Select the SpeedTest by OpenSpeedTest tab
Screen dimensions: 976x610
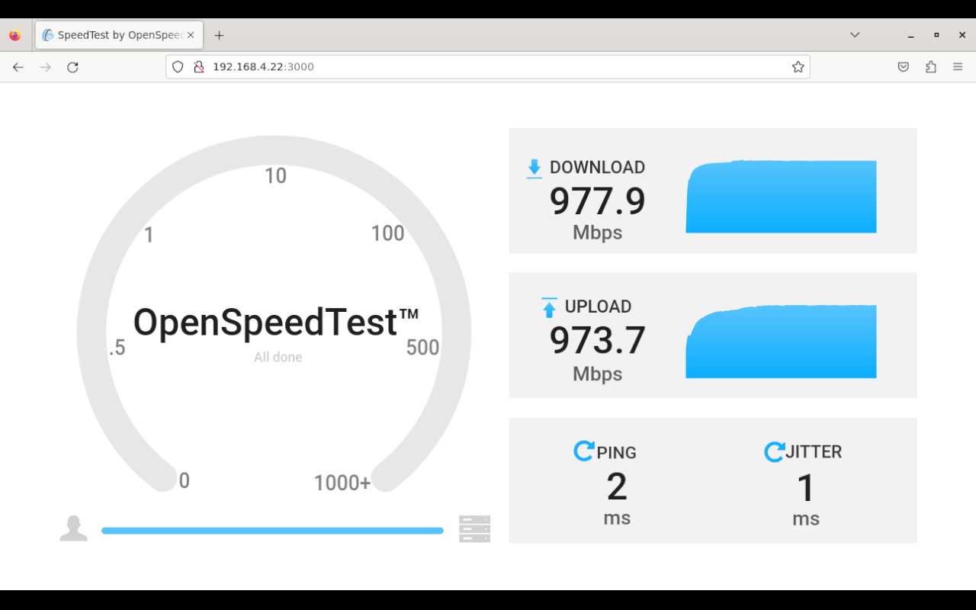[x=114, y=35]
